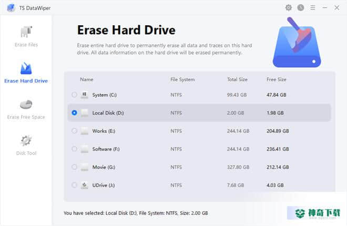Select the UDrive (J:) radio button
Viewport: 347px width, 226px height.
74,185
